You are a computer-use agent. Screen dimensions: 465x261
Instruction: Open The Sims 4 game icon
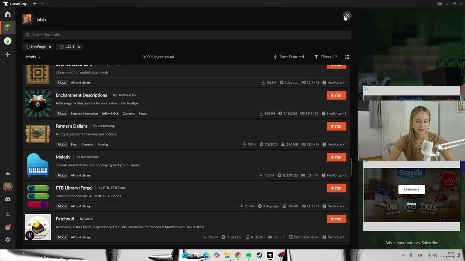pos(8,41)
